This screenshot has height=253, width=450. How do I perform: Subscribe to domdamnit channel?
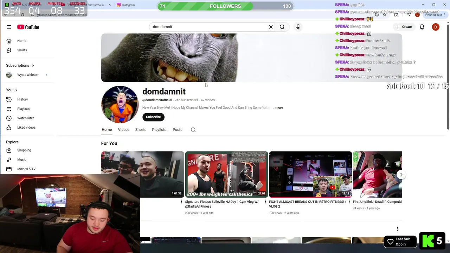coord(153,117)
